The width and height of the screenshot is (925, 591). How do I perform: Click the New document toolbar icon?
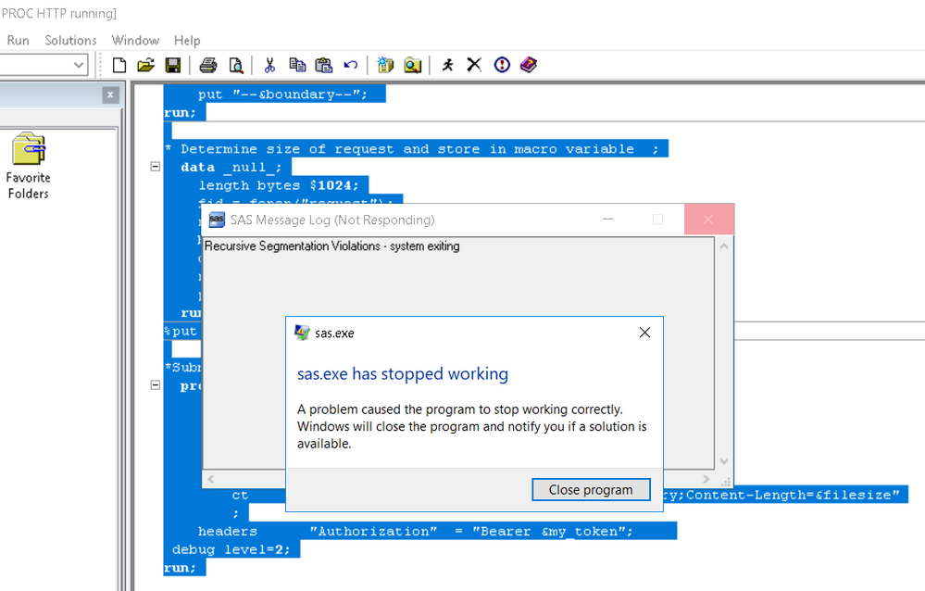point(119,65)
